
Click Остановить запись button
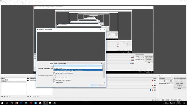click(x=180, y=81)
